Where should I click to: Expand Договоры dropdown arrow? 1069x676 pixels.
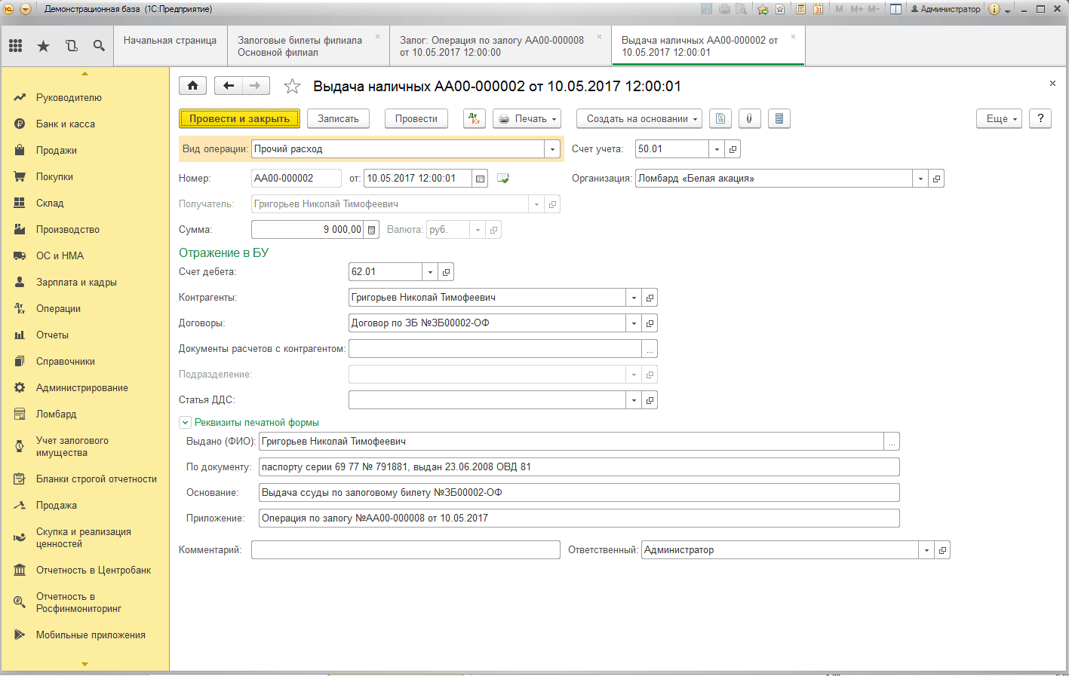tap(634, 323)
